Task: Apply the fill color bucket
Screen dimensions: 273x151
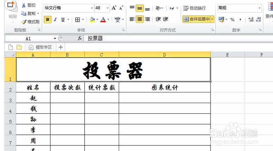Action: click(92, 20)
